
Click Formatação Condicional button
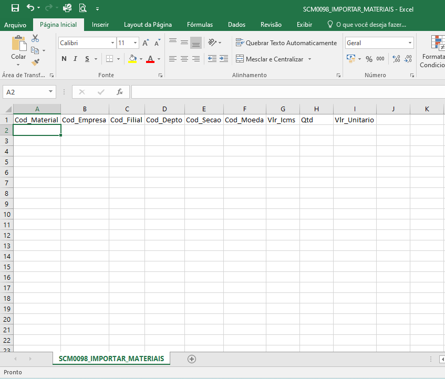click(x=432, y=51)
